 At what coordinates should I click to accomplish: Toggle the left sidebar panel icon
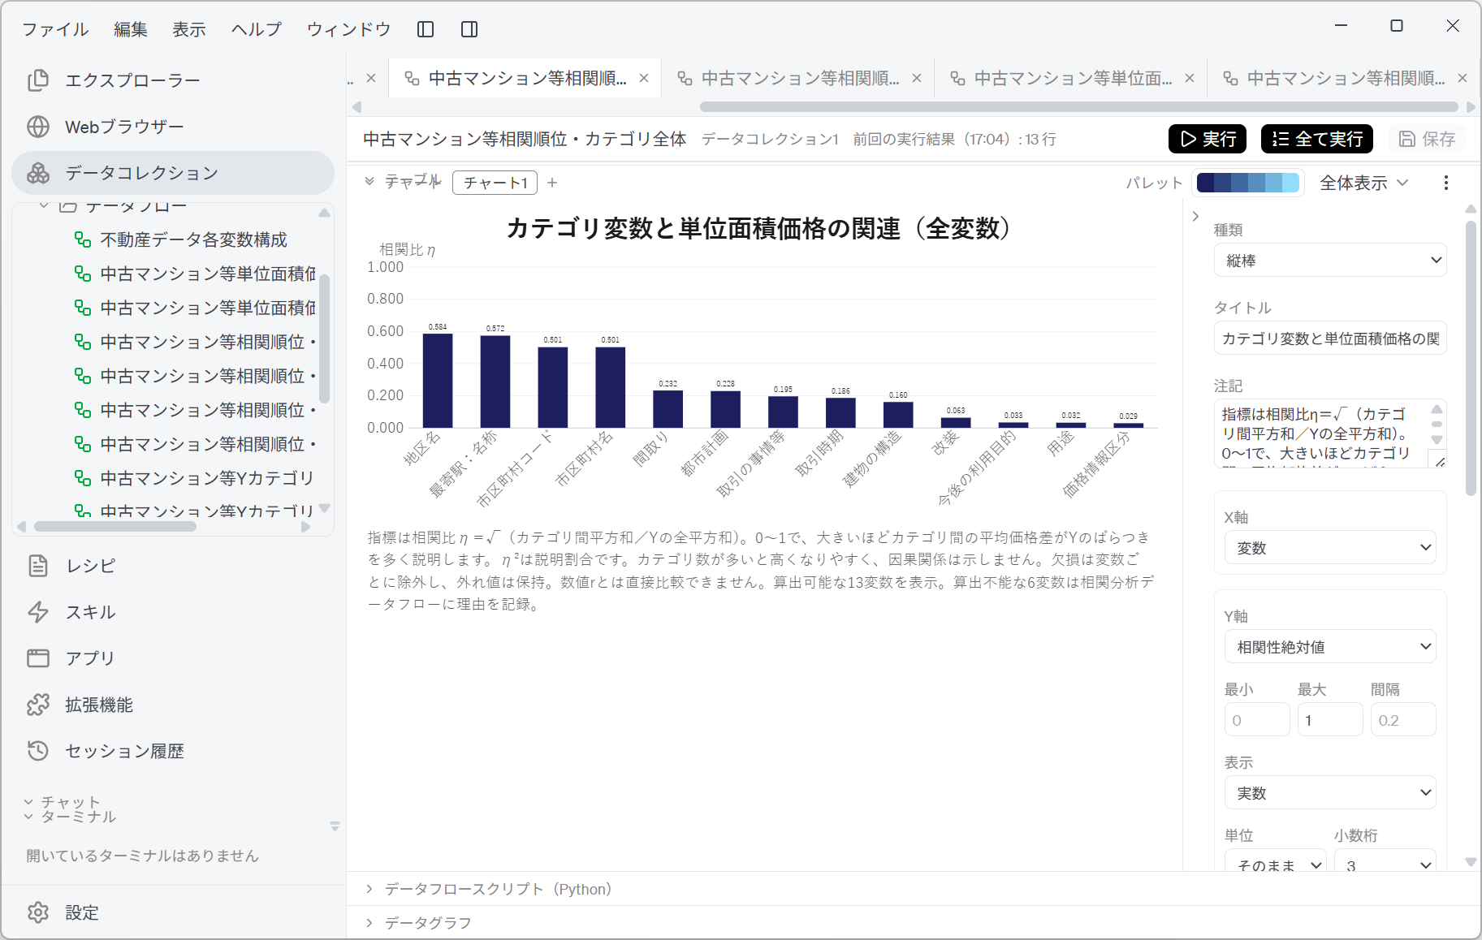tap(426, 29)
